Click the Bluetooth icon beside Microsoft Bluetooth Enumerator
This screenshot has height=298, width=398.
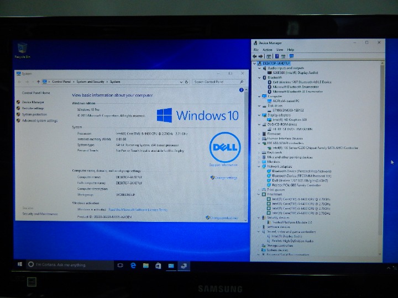(x=270, y=87)
